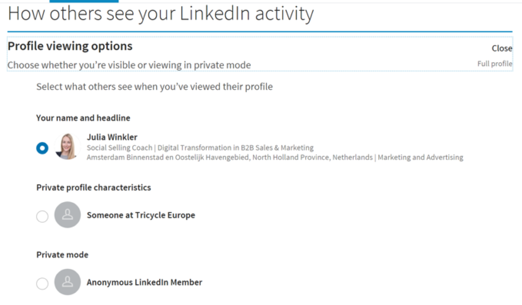Click the Amsterdam Binnenstad location text line
This screenshot has width=522, height=305.
275,158
